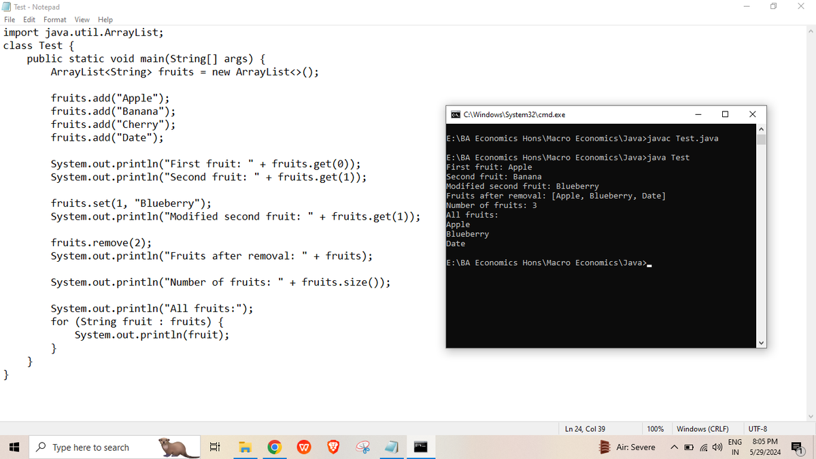Viewport: 816px width, 459px height.
Task: Open Task View from the taskbar
Action: point(214,447)
